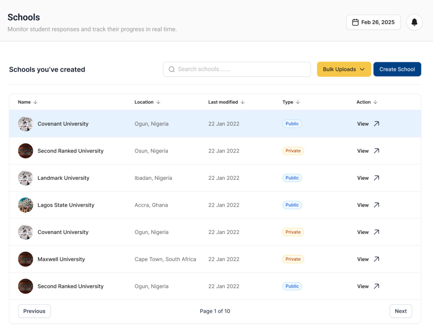Sort Last modified column arrow icon

242,102
